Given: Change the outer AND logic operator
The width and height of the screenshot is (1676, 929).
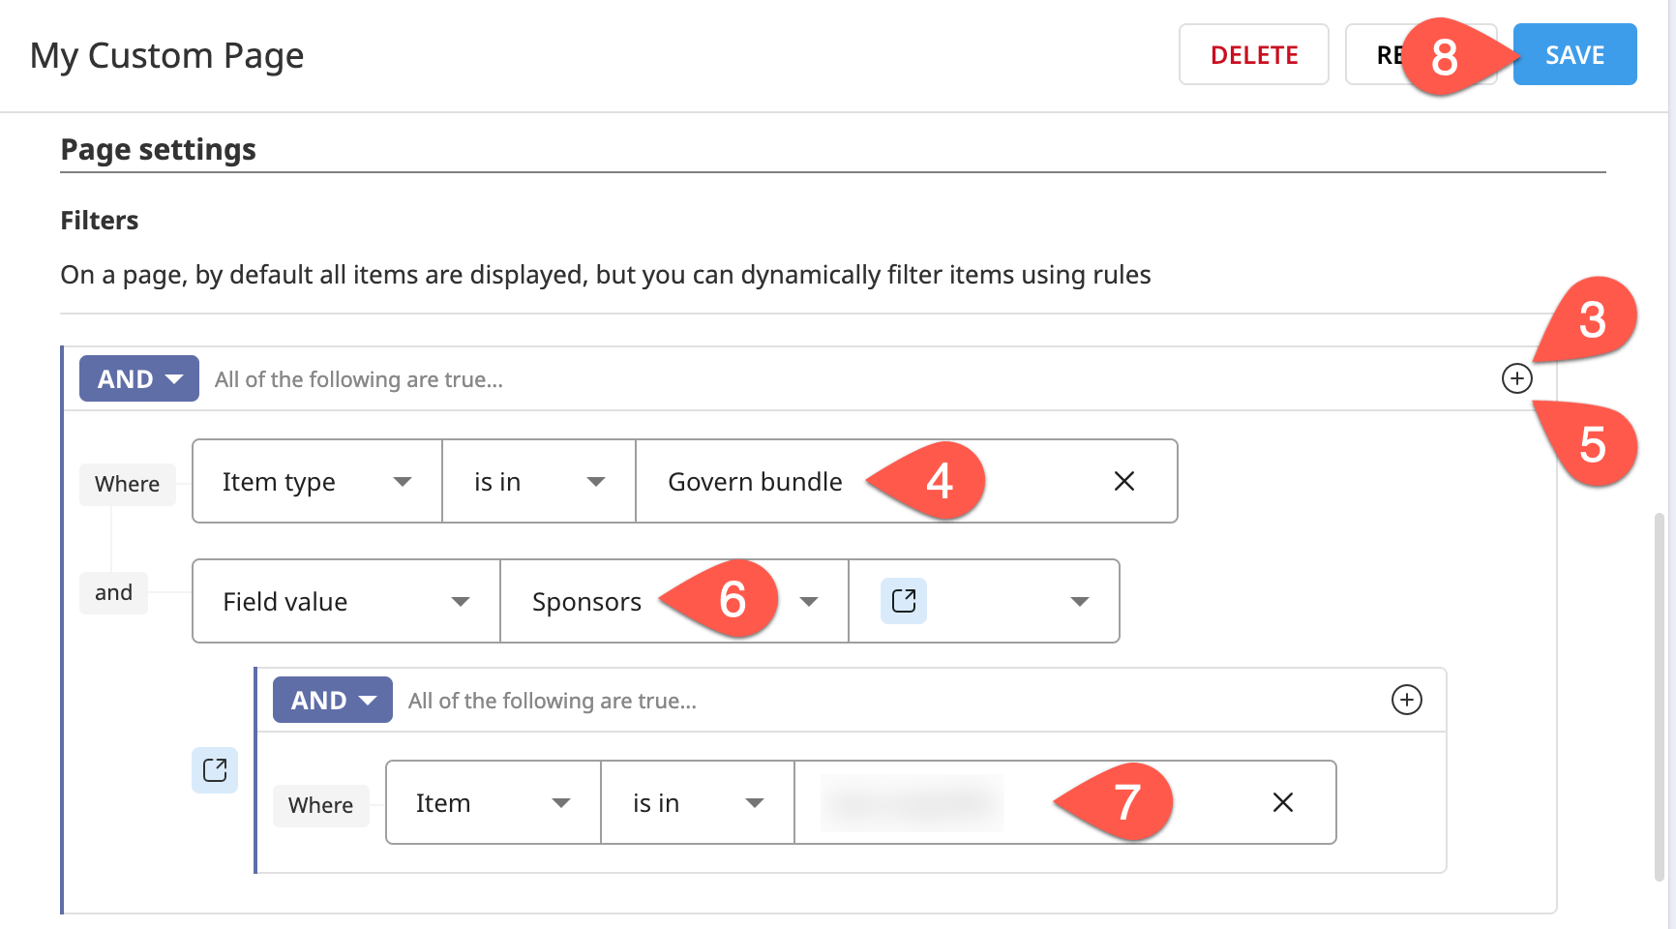Looking at the screenshot, I should [138, 378].
